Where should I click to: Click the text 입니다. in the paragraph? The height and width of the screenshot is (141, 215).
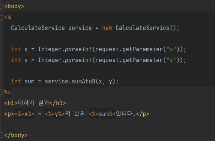(x=126, y=114)
